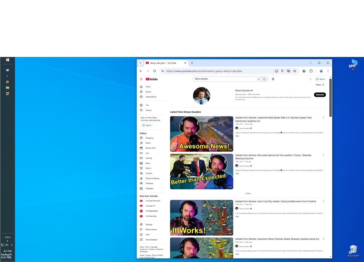This screenshot has height=262, width=364.
Task: Open the YouTube hamburger guide menu
Action: pos(141,79)
